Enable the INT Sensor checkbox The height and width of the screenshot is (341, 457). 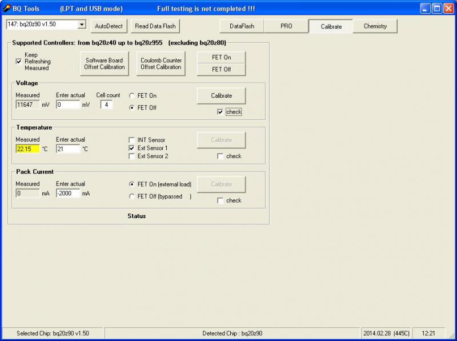click(x=132, y=140)
